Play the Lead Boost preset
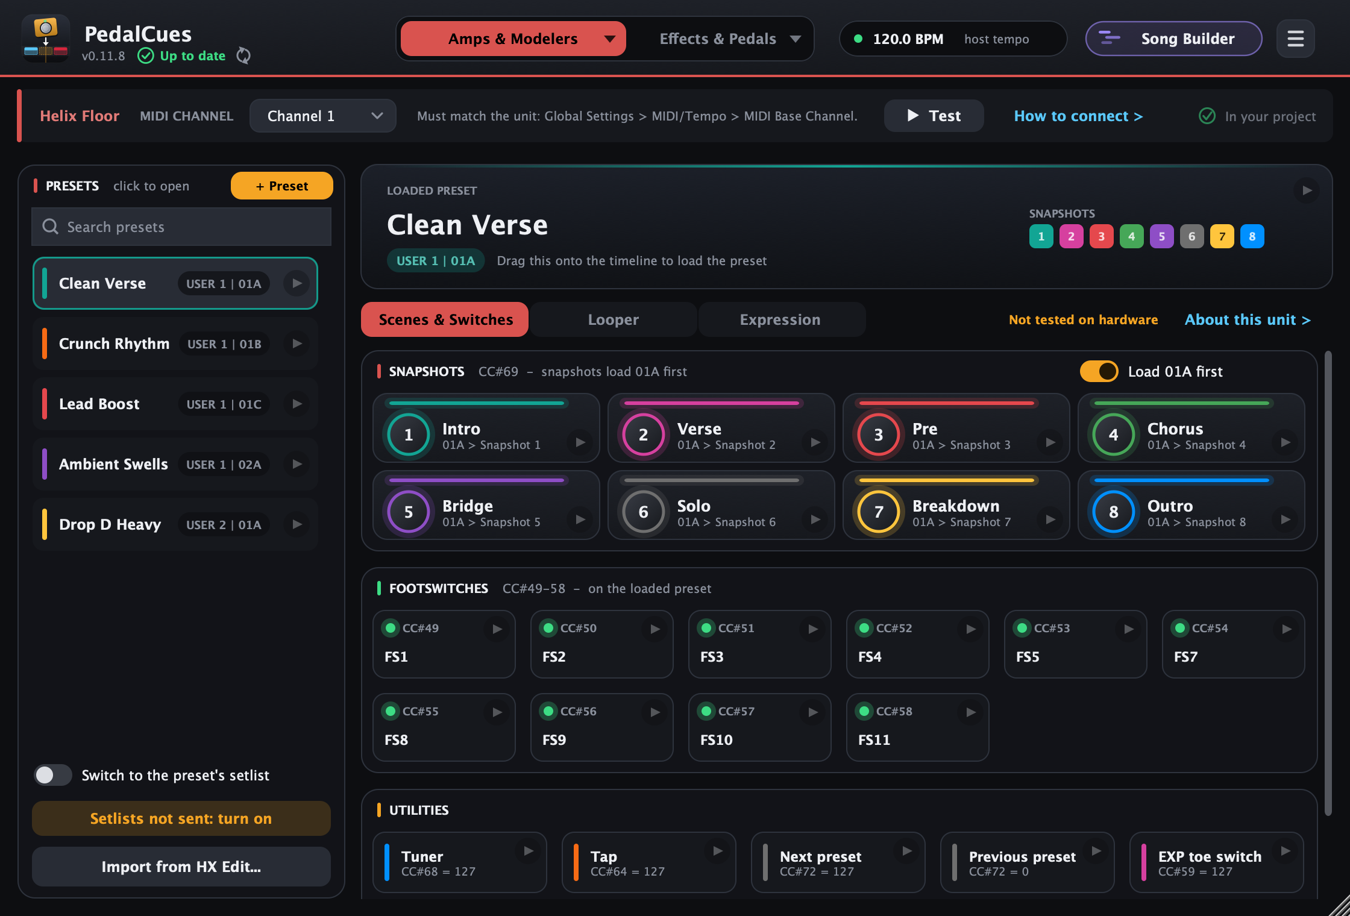Screen dimensions: 1350x916 pos(297,404)
